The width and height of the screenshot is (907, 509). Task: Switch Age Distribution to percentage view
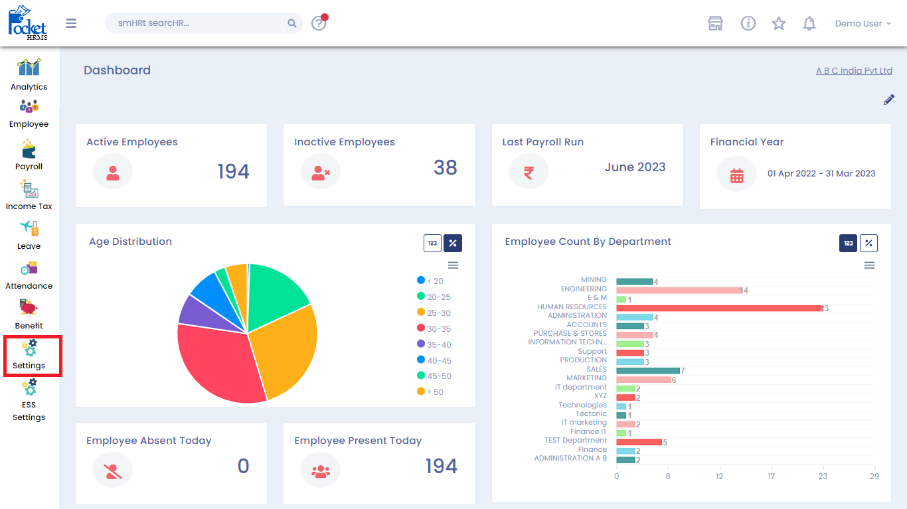click(x=453, y=244)
